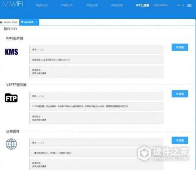The height and width of the screenshot is (170, 196).
Task: Click the 远程管理 heading
Action: (13, 131)
